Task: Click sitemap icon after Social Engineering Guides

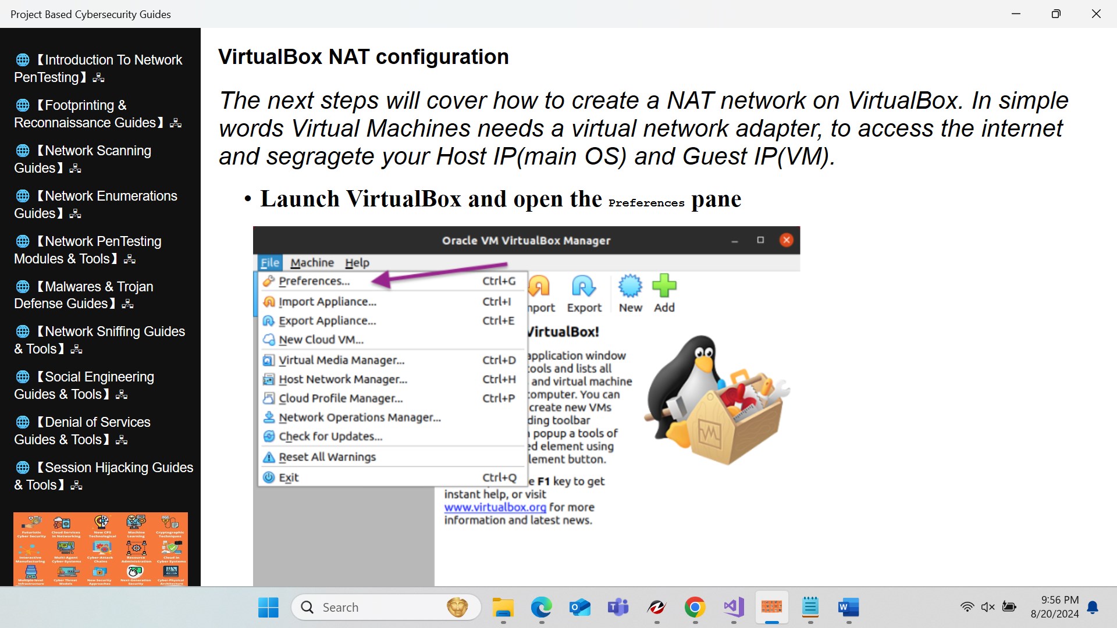Action: coord(122,395)
